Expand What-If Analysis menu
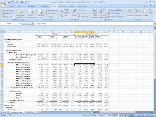This screenshot has height=117, width=156. [116, 17]
